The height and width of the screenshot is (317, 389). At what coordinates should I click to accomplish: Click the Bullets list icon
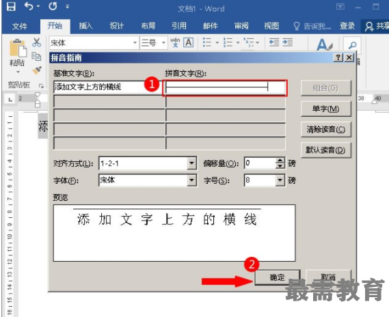206,42
